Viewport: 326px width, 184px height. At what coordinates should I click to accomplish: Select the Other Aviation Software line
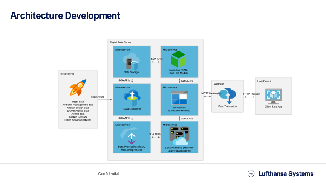(x=78, y=120)
